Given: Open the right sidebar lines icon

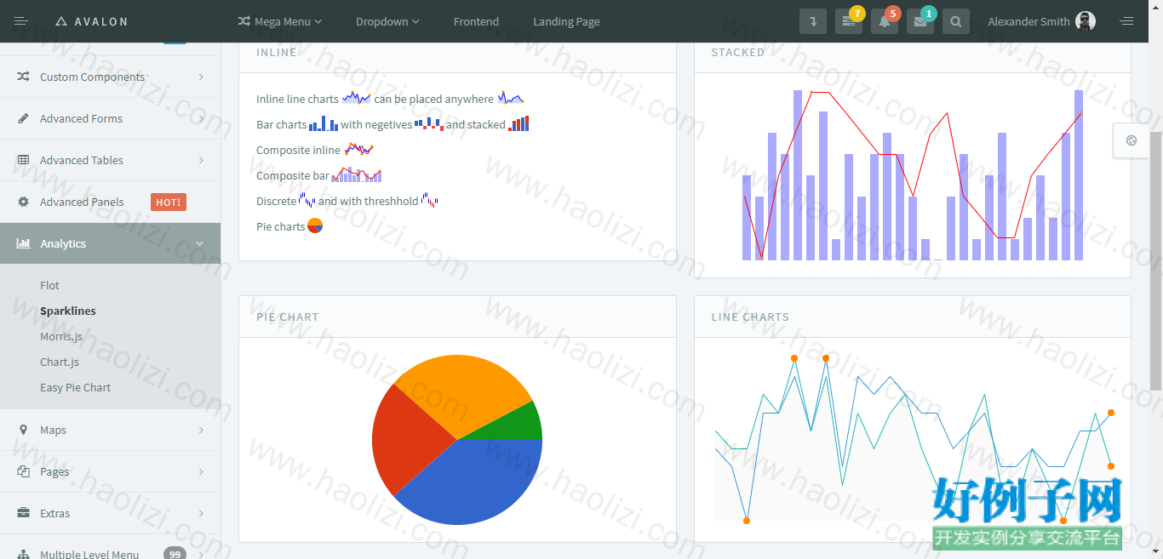Looking at the screenshot, I should point(1126,21).
